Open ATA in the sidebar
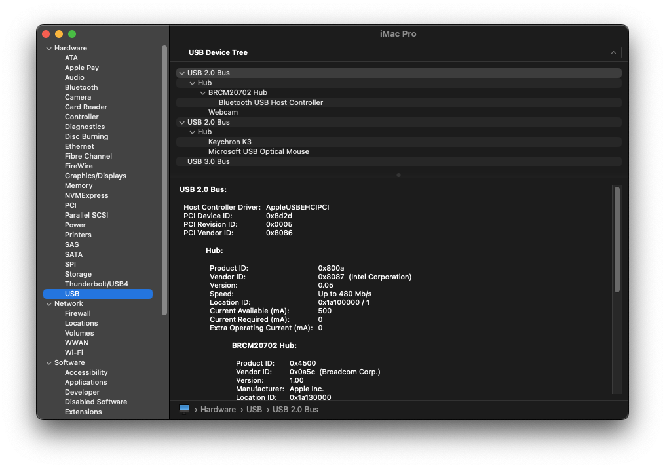The width and height of the screenshot is (665, 468). click(71, 58)
